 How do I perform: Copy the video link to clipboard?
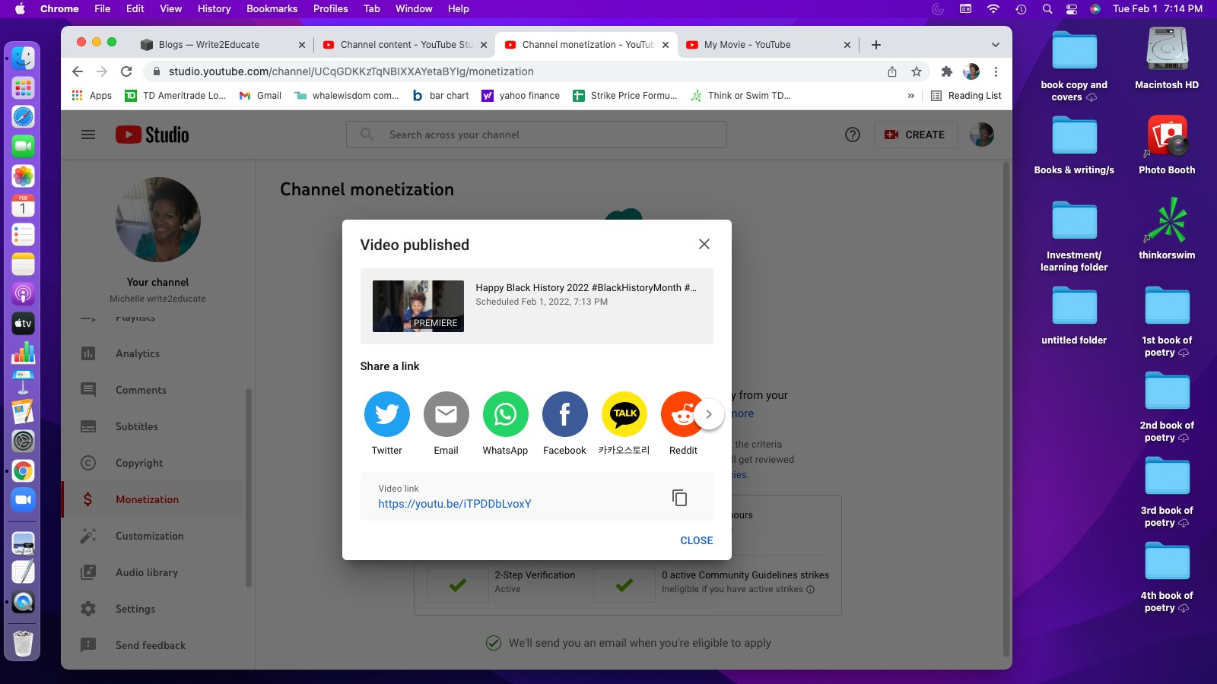[679, 497]
